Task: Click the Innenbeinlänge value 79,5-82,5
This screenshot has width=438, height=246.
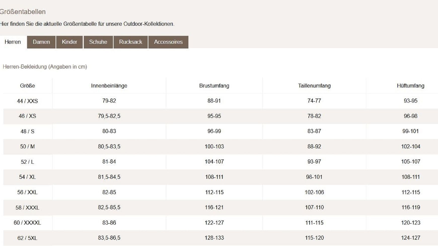Action: click(x=109, y=116)
